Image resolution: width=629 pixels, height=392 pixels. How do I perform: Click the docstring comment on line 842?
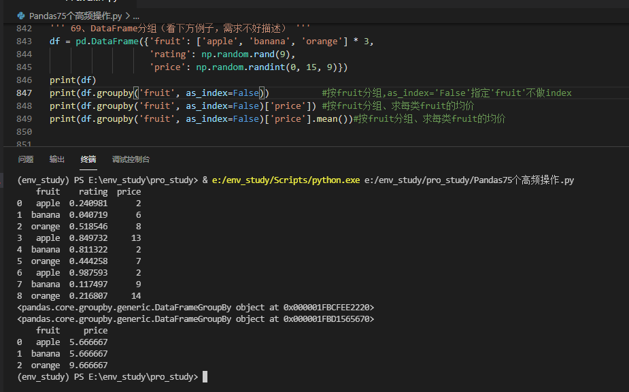coord(180,29)
